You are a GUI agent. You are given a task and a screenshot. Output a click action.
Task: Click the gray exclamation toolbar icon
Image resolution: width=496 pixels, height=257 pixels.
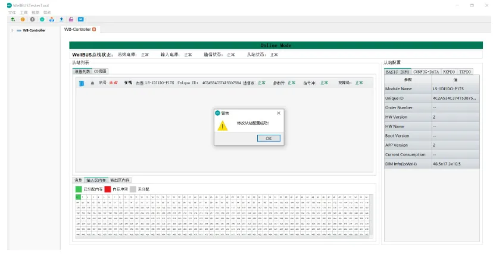tap(32, 19)
